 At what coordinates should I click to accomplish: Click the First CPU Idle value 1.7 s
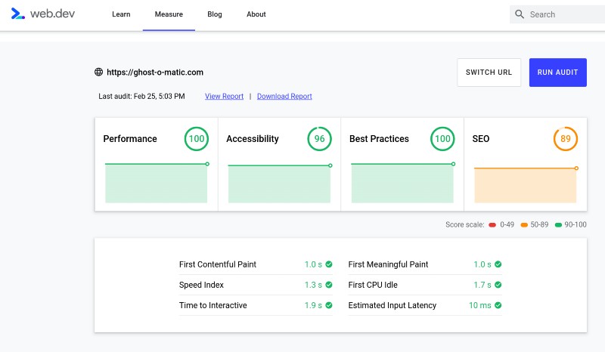click(482, 285)
